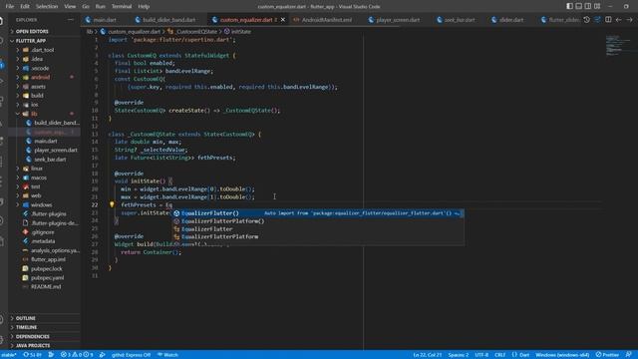The height and width of the screenshot is (359, 638).
Task: Click the lightbulb quick fix icon
Action: 112,204
